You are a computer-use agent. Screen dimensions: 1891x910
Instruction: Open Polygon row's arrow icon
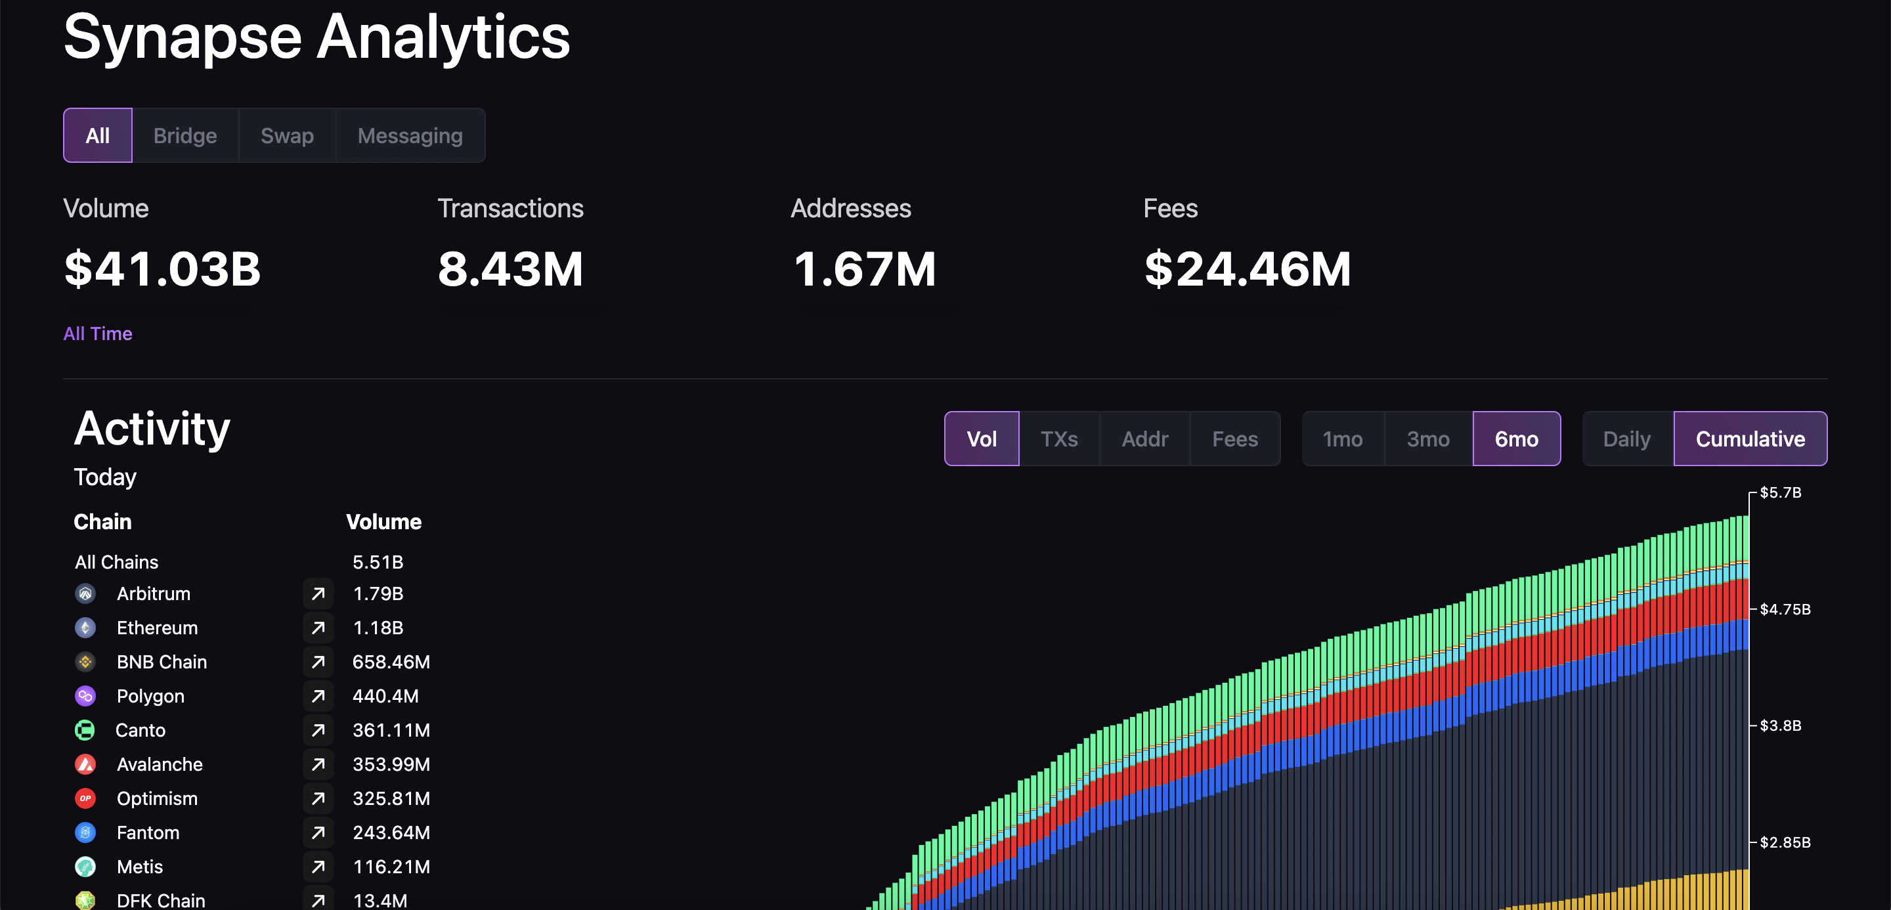coord(318,696)
